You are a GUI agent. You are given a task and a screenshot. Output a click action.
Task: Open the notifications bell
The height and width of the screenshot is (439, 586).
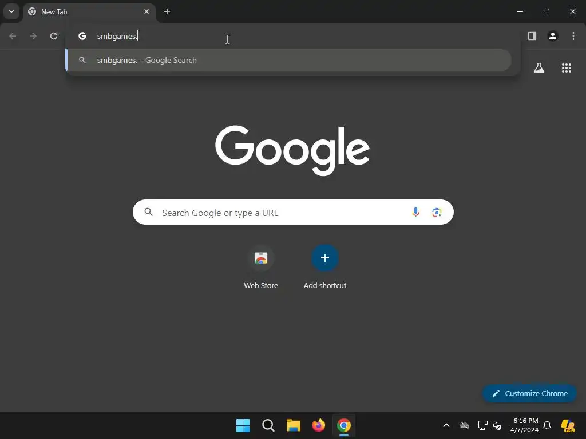click(x=547, y=425)
